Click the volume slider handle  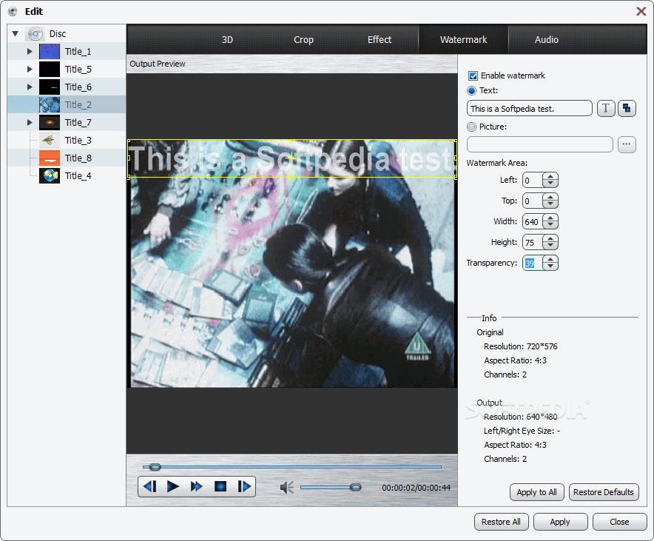click(x=355, y=487)
